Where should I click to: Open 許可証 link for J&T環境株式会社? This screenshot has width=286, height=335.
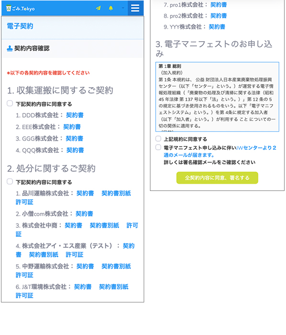[x=24, y=296]
